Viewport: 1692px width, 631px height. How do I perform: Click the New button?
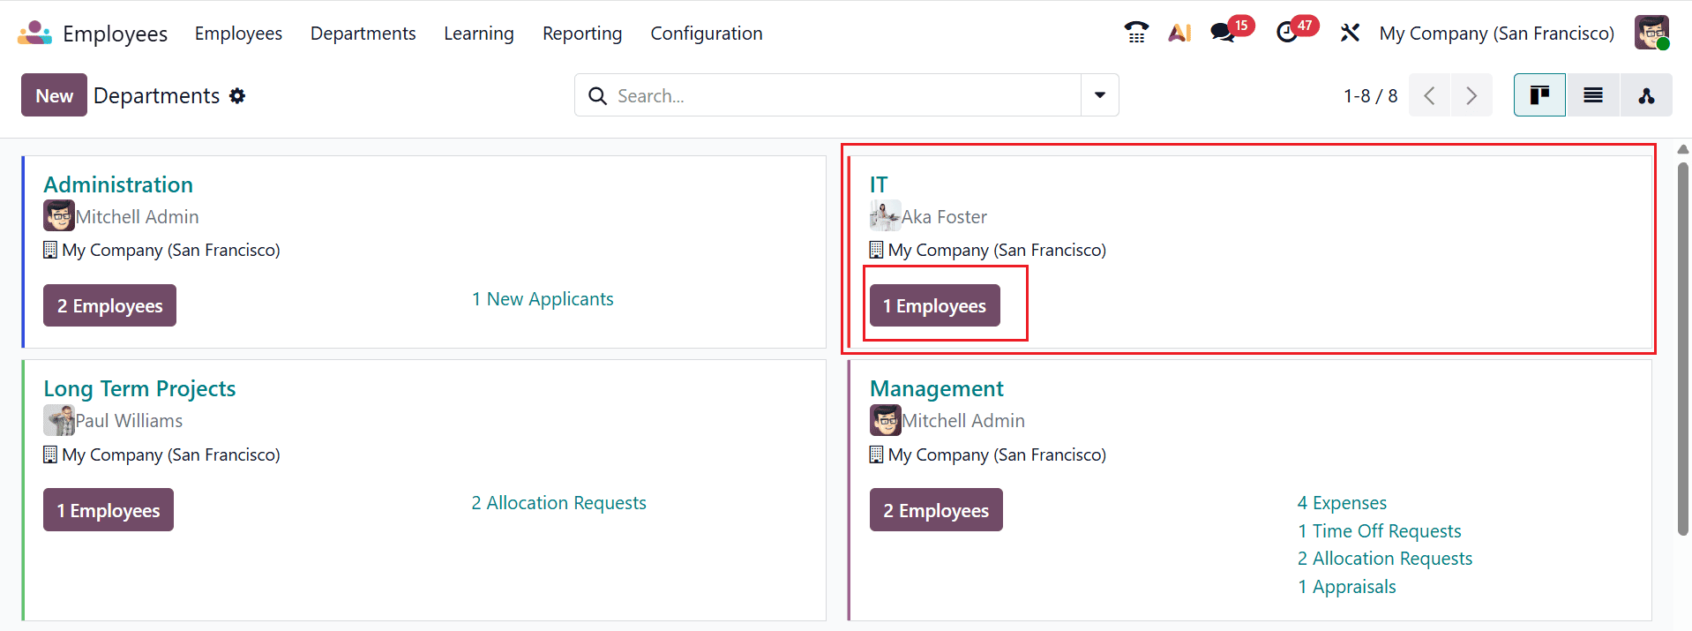(x=54, y=95)
